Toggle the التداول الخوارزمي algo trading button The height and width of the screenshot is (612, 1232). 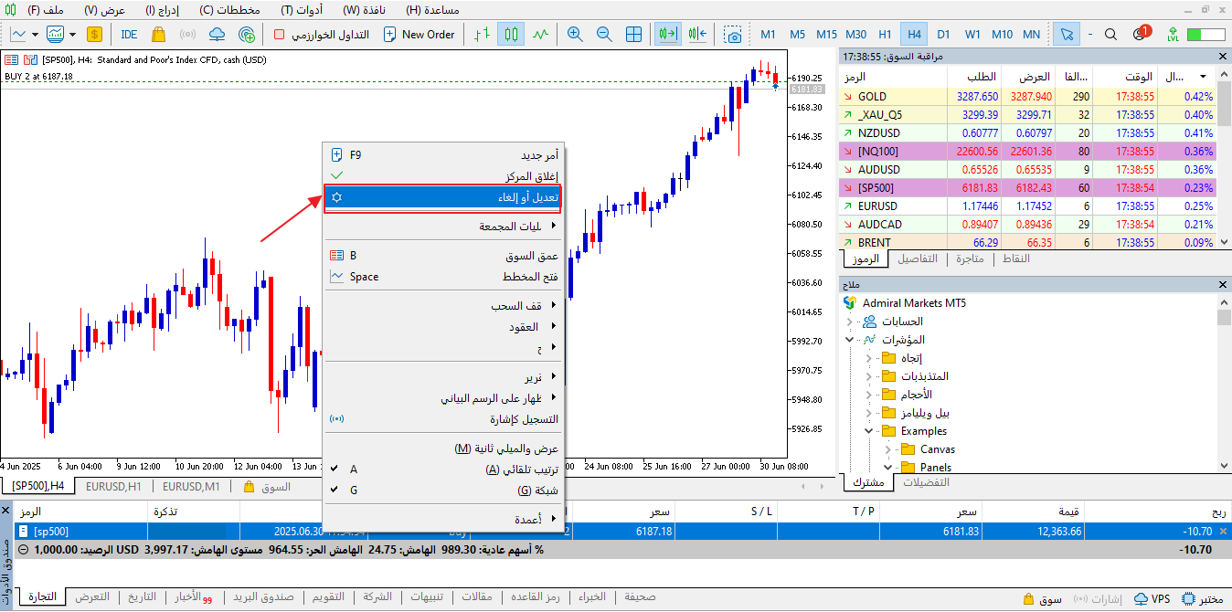pos(322,34)
